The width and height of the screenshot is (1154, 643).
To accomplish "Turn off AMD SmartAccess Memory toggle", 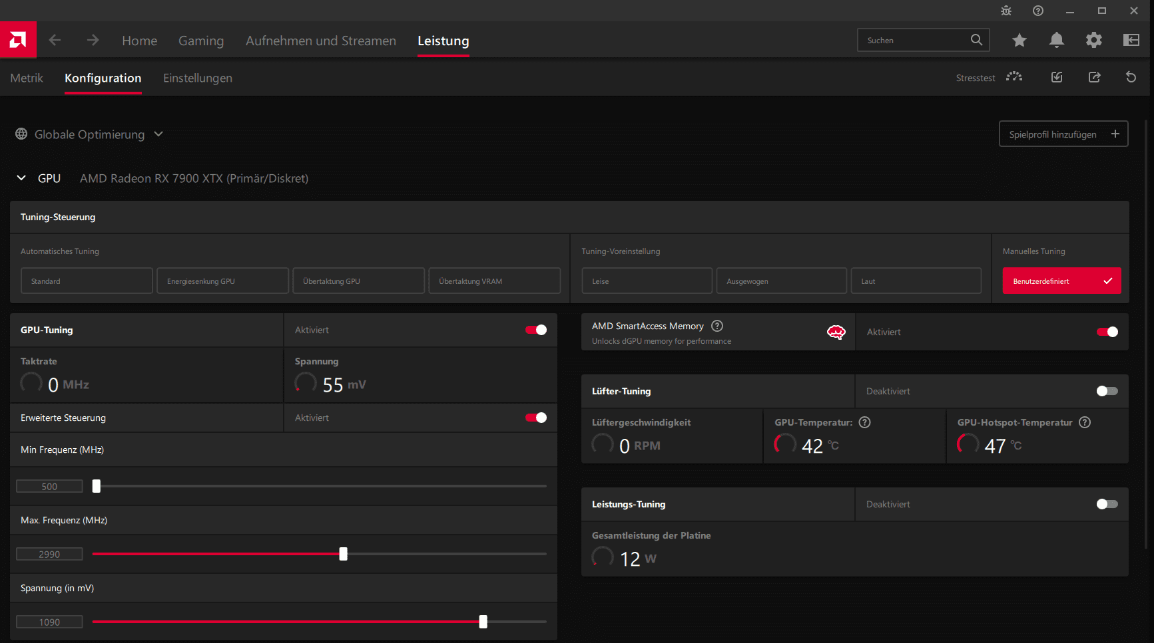I will (x=1107, y=332).
